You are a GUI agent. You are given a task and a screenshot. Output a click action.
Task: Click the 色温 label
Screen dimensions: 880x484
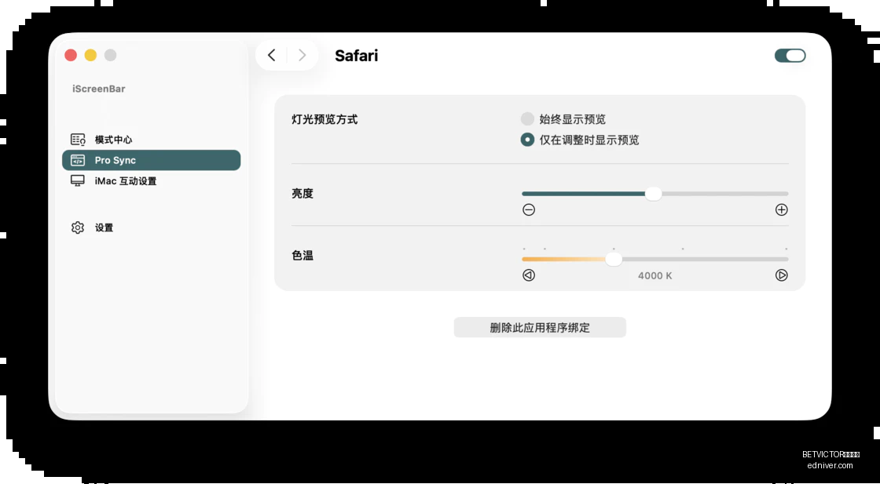(x=302, y=256)
